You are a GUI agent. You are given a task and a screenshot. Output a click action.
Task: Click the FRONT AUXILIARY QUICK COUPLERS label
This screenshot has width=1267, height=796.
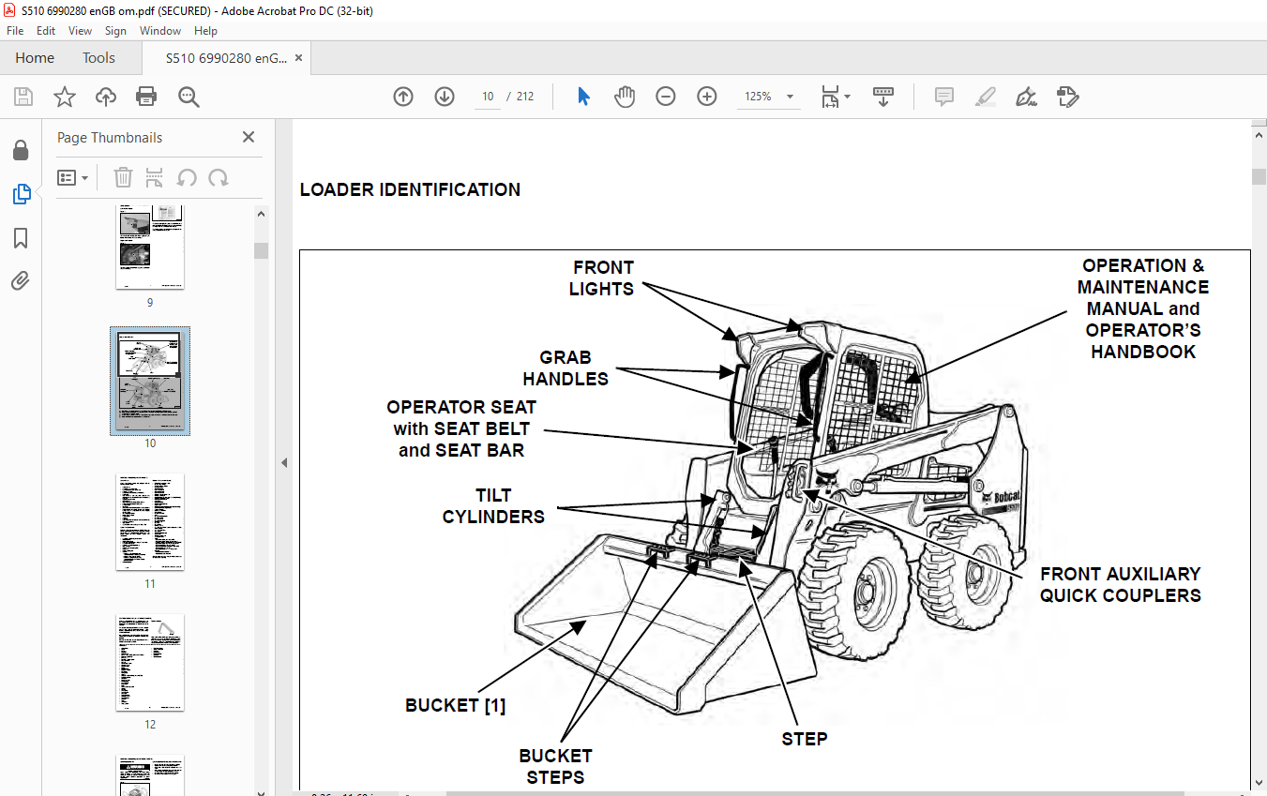(x=1121, y=584)
